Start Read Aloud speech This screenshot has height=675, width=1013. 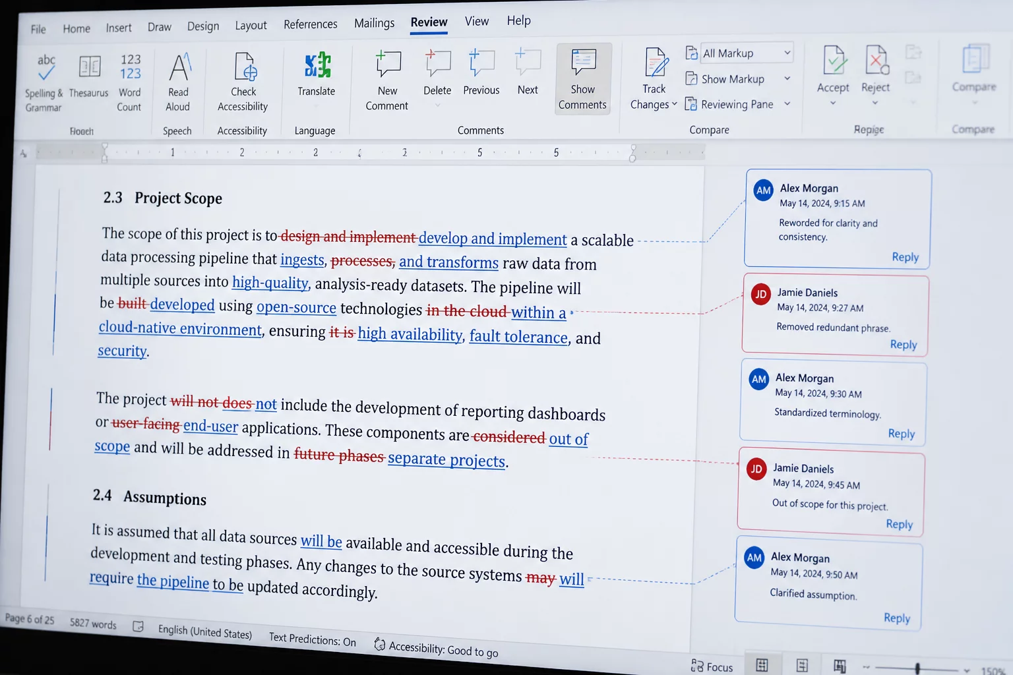[x=178, y=82]
